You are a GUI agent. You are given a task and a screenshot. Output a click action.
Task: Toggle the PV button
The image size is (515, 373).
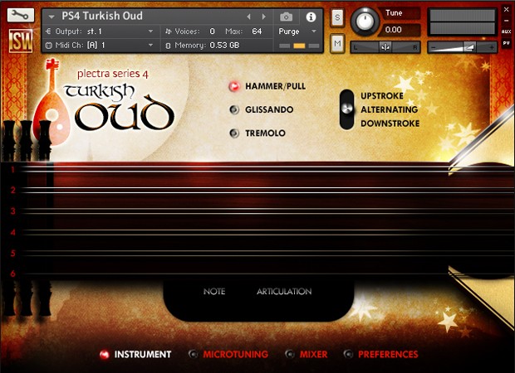click(506, 43)
